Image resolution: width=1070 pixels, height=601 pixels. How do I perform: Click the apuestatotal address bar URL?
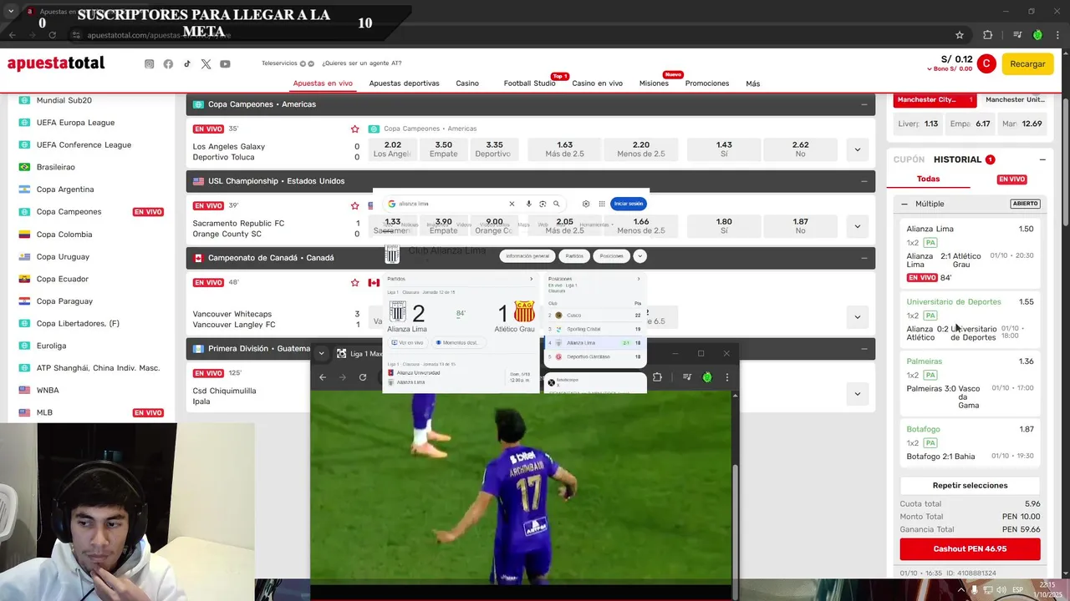click(x=159, y=35)
